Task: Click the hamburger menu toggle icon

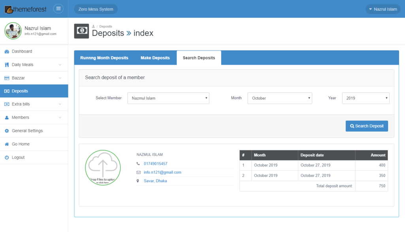Action: tap(58, 9)
